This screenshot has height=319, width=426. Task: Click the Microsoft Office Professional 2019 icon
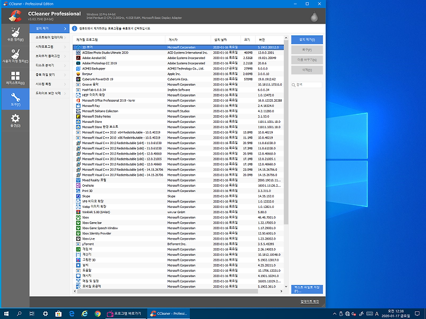[78, 100]
